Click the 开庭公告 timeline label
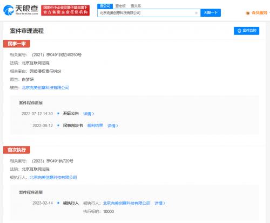 (71, 114)
